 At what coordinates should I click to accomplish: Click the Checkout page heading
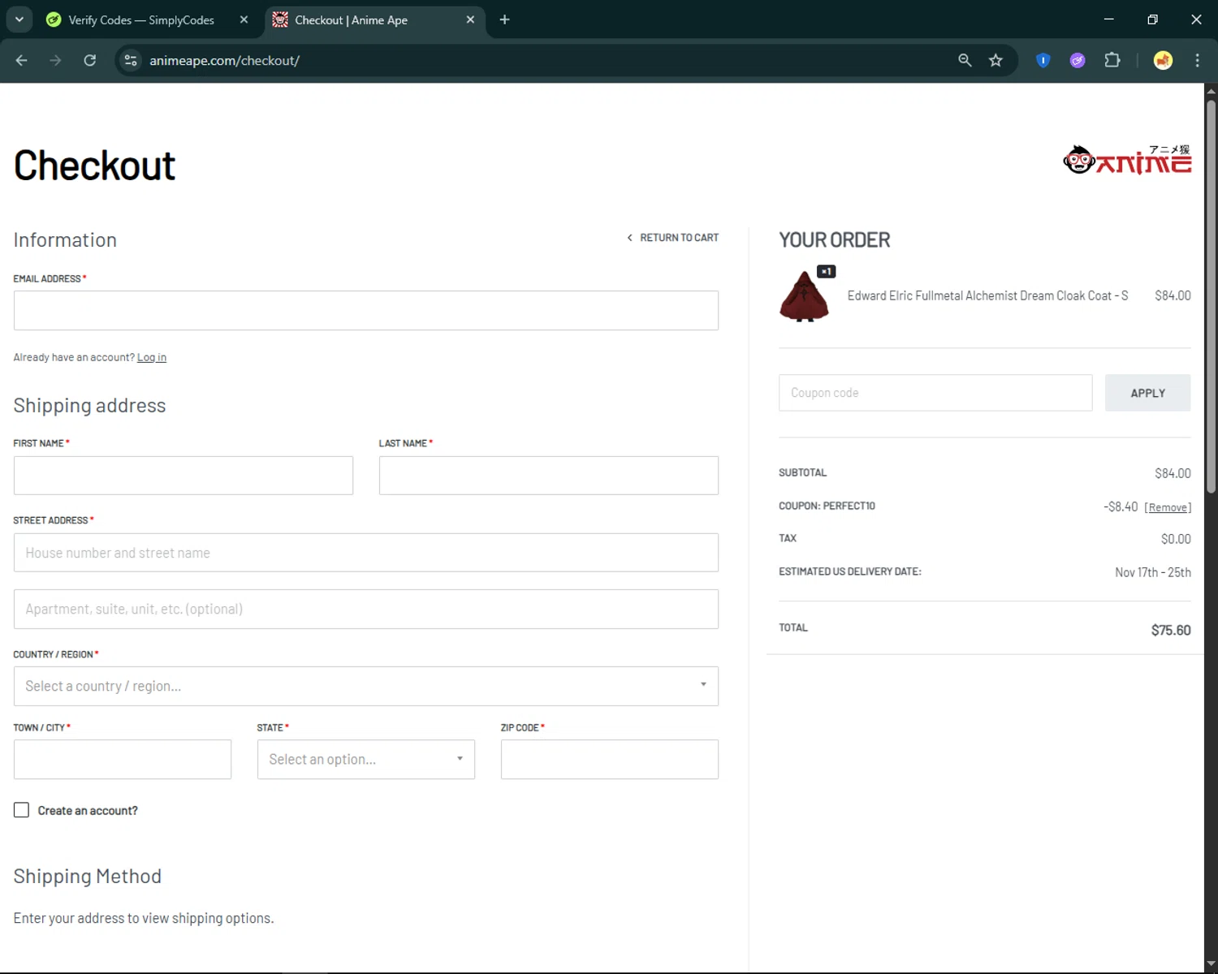point(94,166)
